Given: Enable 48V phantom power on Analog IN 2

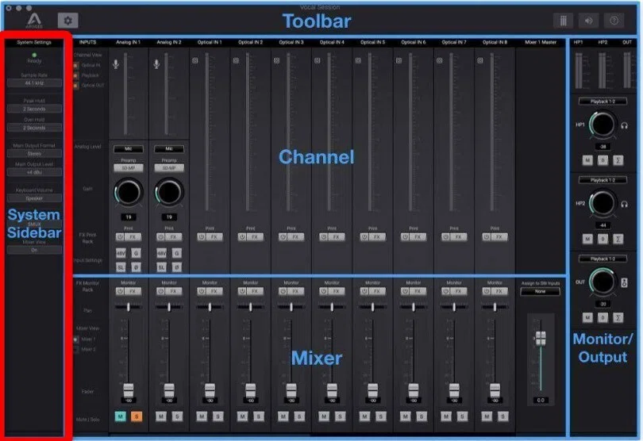Looking at the screenshot, I should 162,253.
